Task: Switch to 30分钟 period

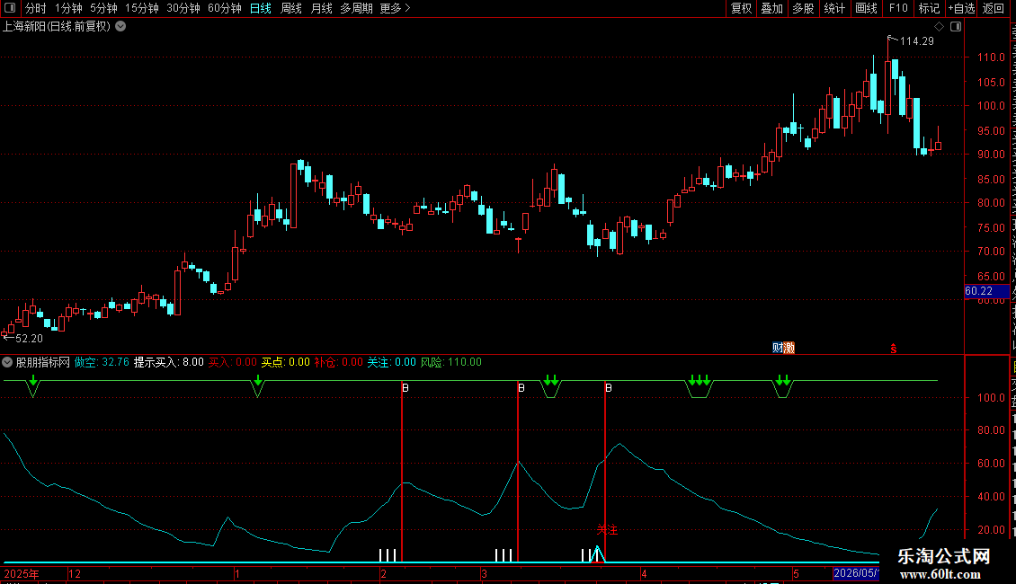Action: pos(183,8)
